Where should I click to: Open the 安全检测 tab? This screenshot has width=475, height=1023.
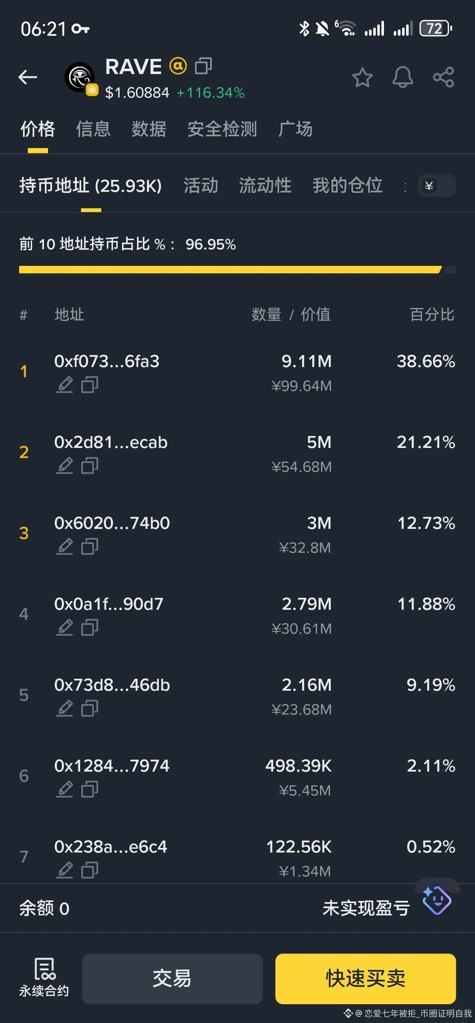222,129
